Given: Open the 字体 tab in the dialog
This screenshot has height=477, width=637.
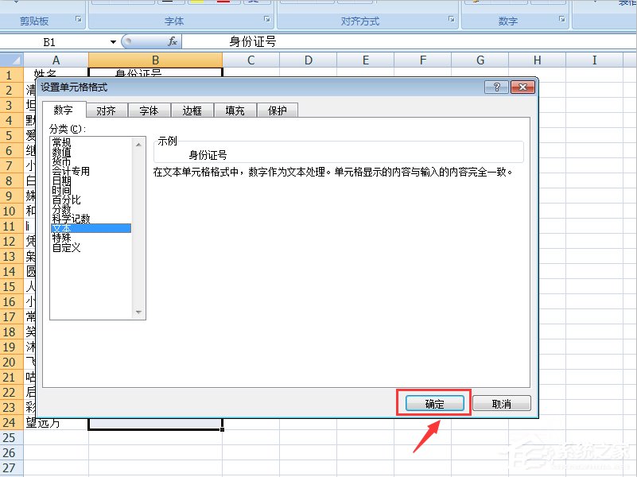Looking at the screenshot, I should [149, 111].
